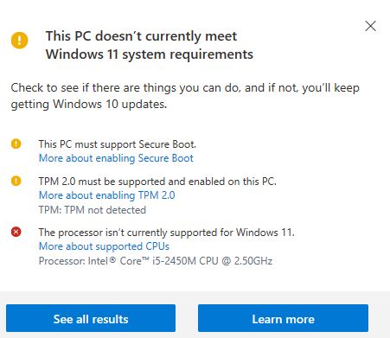Click the 'This PC doesn't currently meet' heading line
Image resolution: width=390 pixels, height=338 pixels.
click(141, 36)
